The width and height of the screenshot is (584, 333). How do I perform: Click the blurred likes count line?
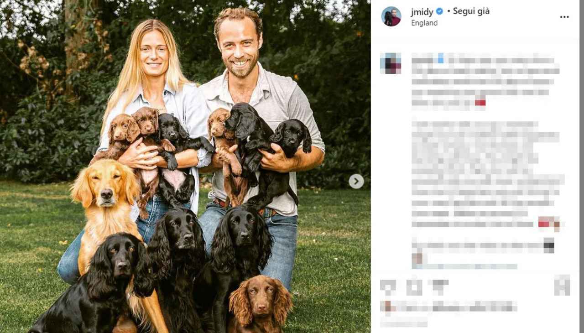449,307
